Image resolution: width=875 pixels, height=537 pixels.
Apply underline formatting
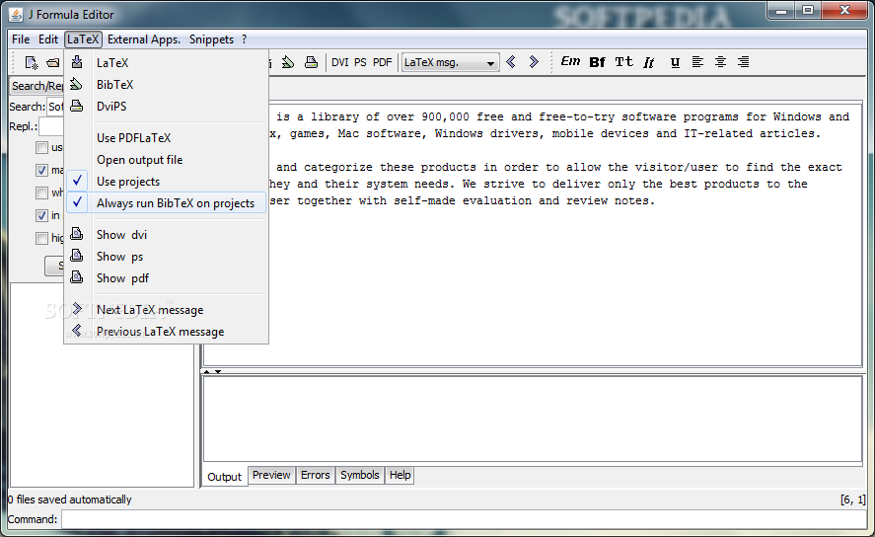[675, 62]
